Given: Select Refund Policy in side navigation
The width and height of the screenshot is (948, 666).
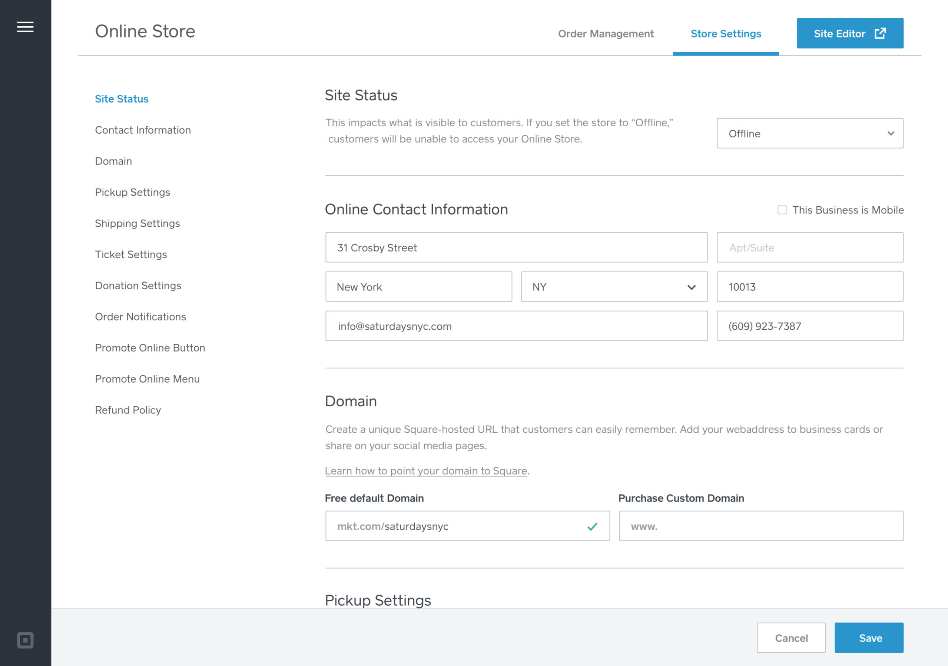Looking at the screenshot, I should pos(127,410).
